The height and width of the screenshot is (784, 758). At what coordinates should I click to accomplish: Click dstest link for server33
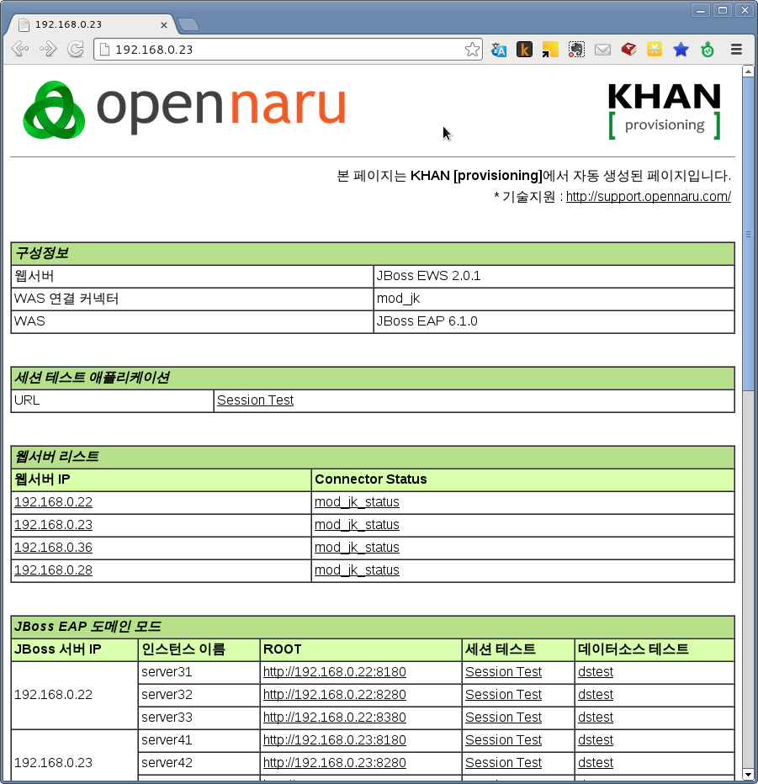tap(596, 718)
